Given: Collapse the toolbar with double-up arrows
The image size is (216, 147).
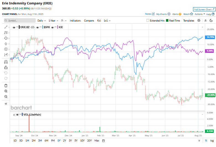Looking at the screenshot, I should [x=205, y=21].
